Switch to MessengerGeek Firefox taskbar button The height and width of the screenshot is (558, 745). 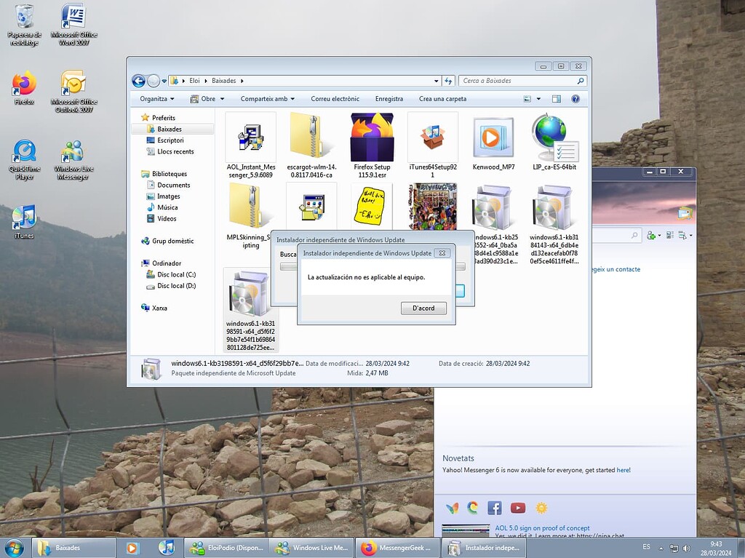pos(397,548)
